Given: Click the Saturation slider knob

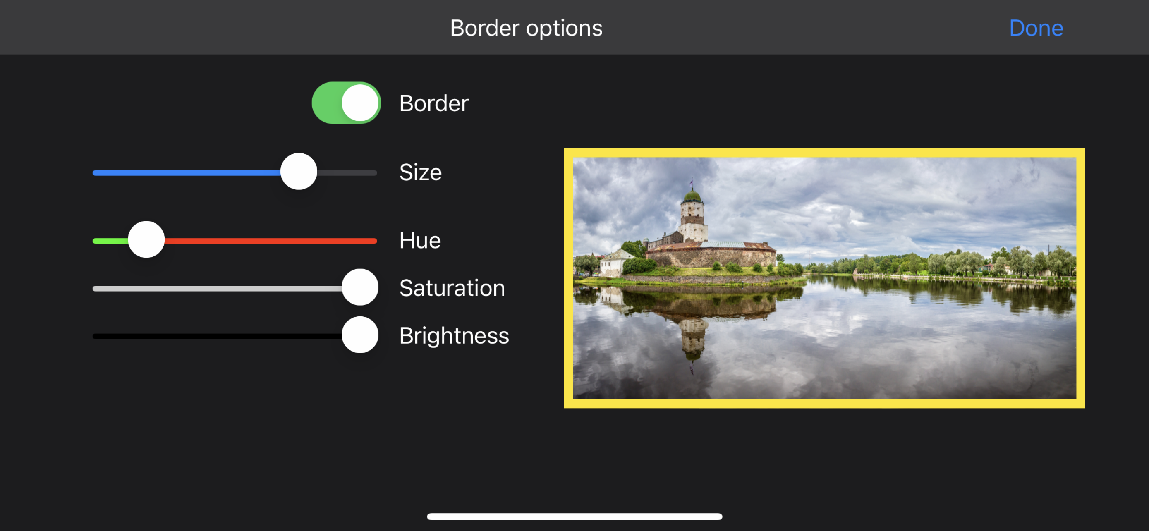Looking at the screenshot, I should click(360, 287).
